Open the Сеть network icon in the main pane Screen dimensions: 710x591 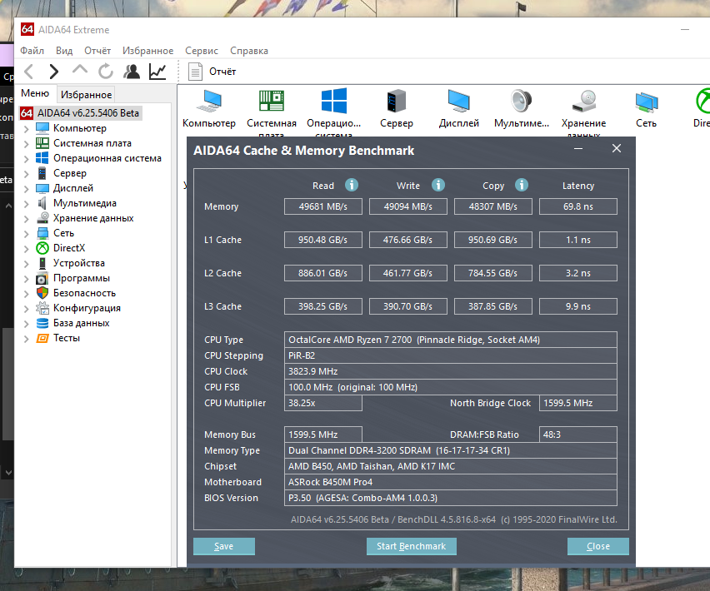coord(646,108)
